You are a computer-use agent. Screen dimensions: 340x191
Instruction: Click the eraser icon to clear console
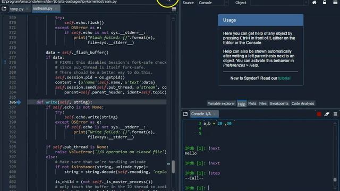[327, 114]
